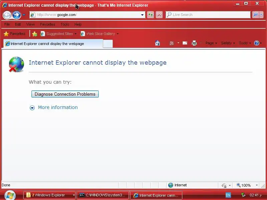This screenshot has height=200, width=267.
Task: Click the search magnifier button
Action: 255,15
